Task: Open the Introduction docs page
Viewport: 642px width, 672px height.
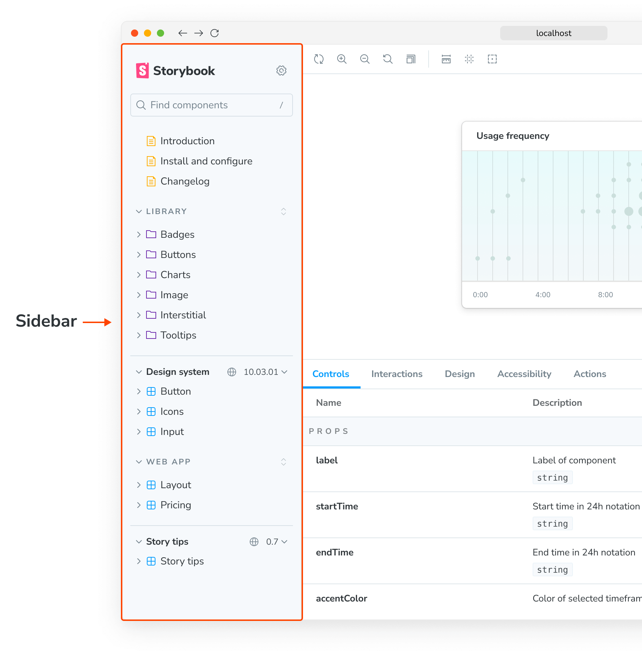Action: click(x=187, y=141)
